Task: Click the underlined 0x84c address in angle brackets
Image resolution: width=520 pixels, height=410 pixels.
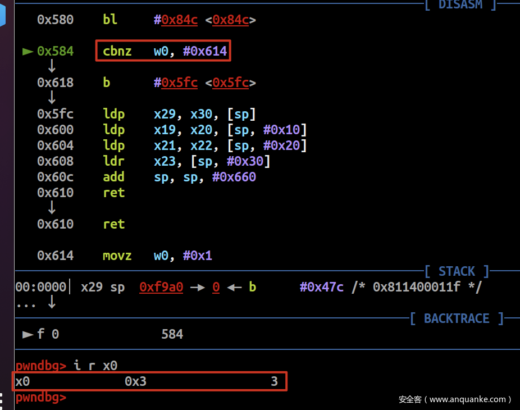Action: [230, 20]
